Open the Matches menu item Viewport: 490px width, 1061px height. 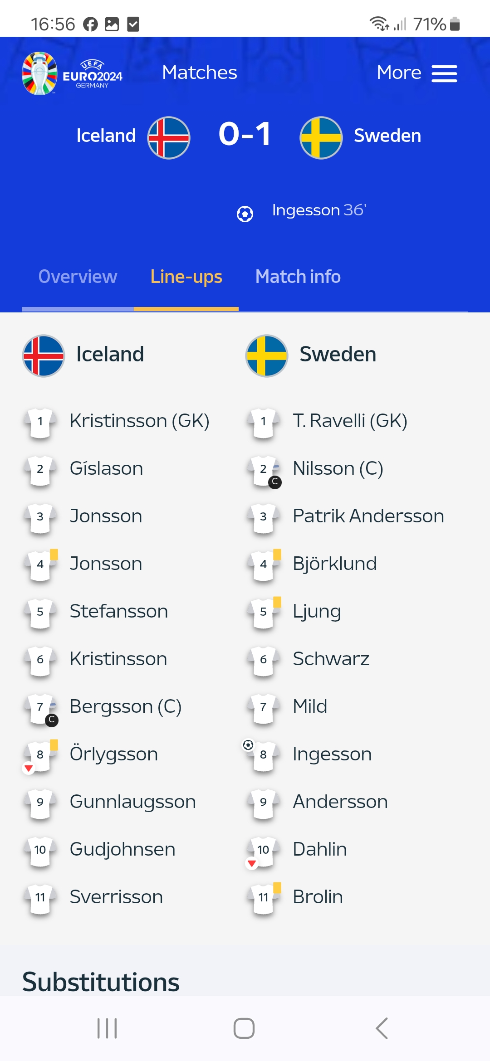point(200,73)
